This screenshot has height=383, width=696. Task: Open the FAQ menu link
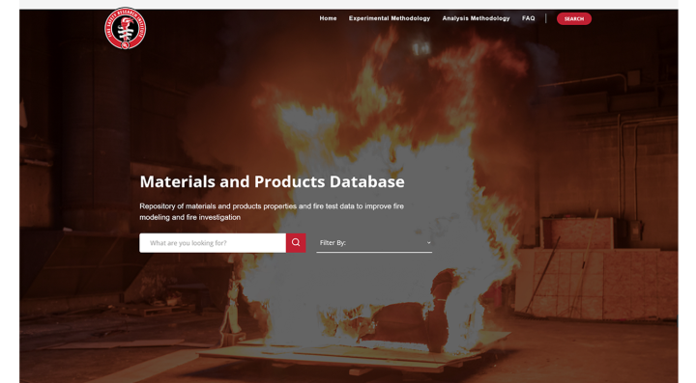pos(528,18)
